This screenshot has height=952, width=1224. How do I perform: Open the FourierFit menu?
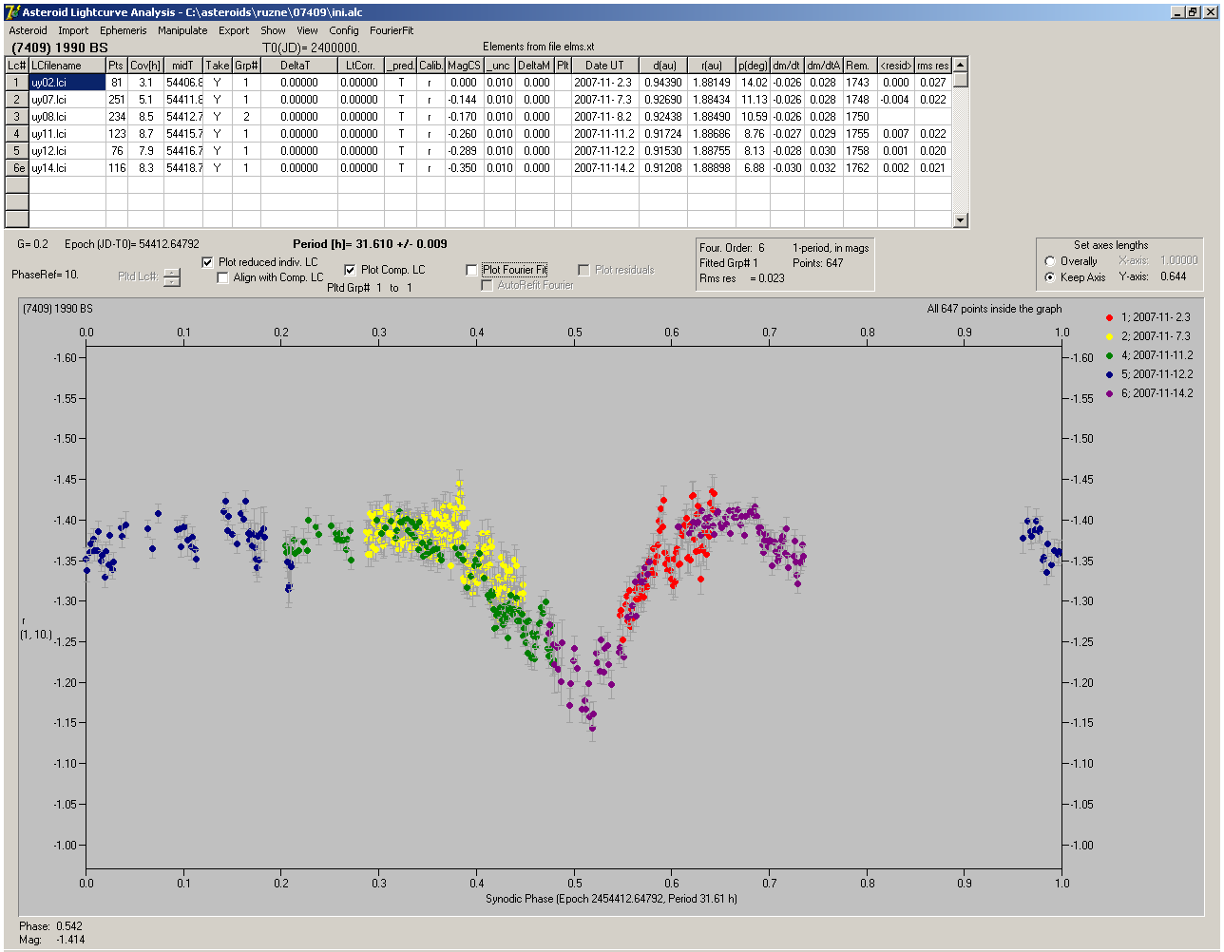point(392,30)
